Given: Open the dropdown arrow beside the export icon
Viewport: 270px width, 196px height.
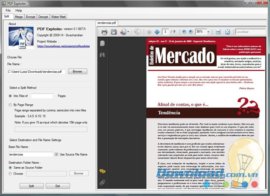Looking at the screenshot, I should (x=129, y=32).
